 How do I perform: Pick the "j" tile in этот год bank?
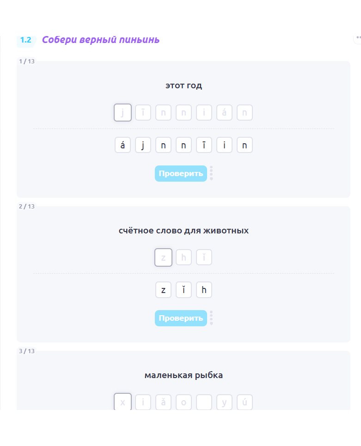(143, 145)
